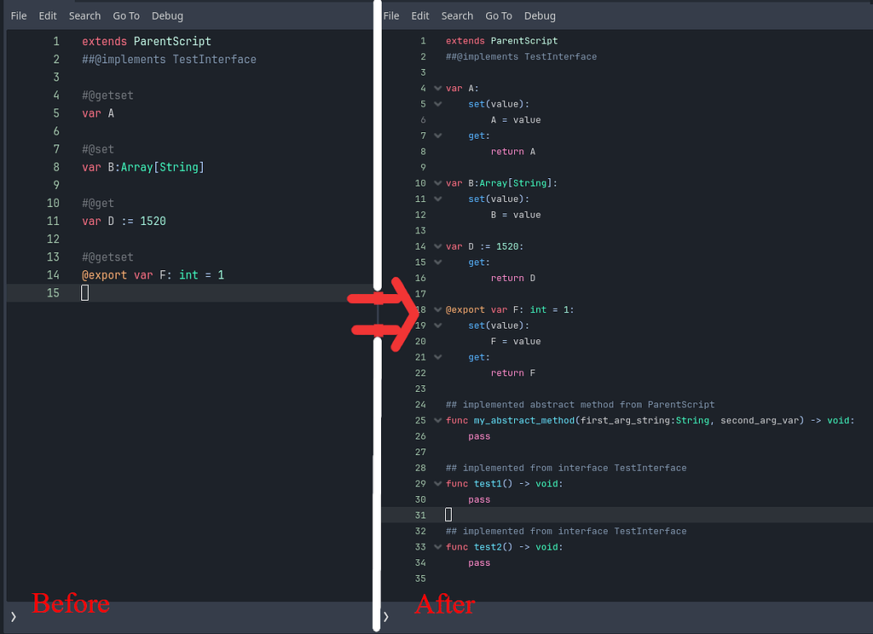Fold the getter block under var D
Screen dimensions: 873x634
pyautogui.click(x=436, y=262)
